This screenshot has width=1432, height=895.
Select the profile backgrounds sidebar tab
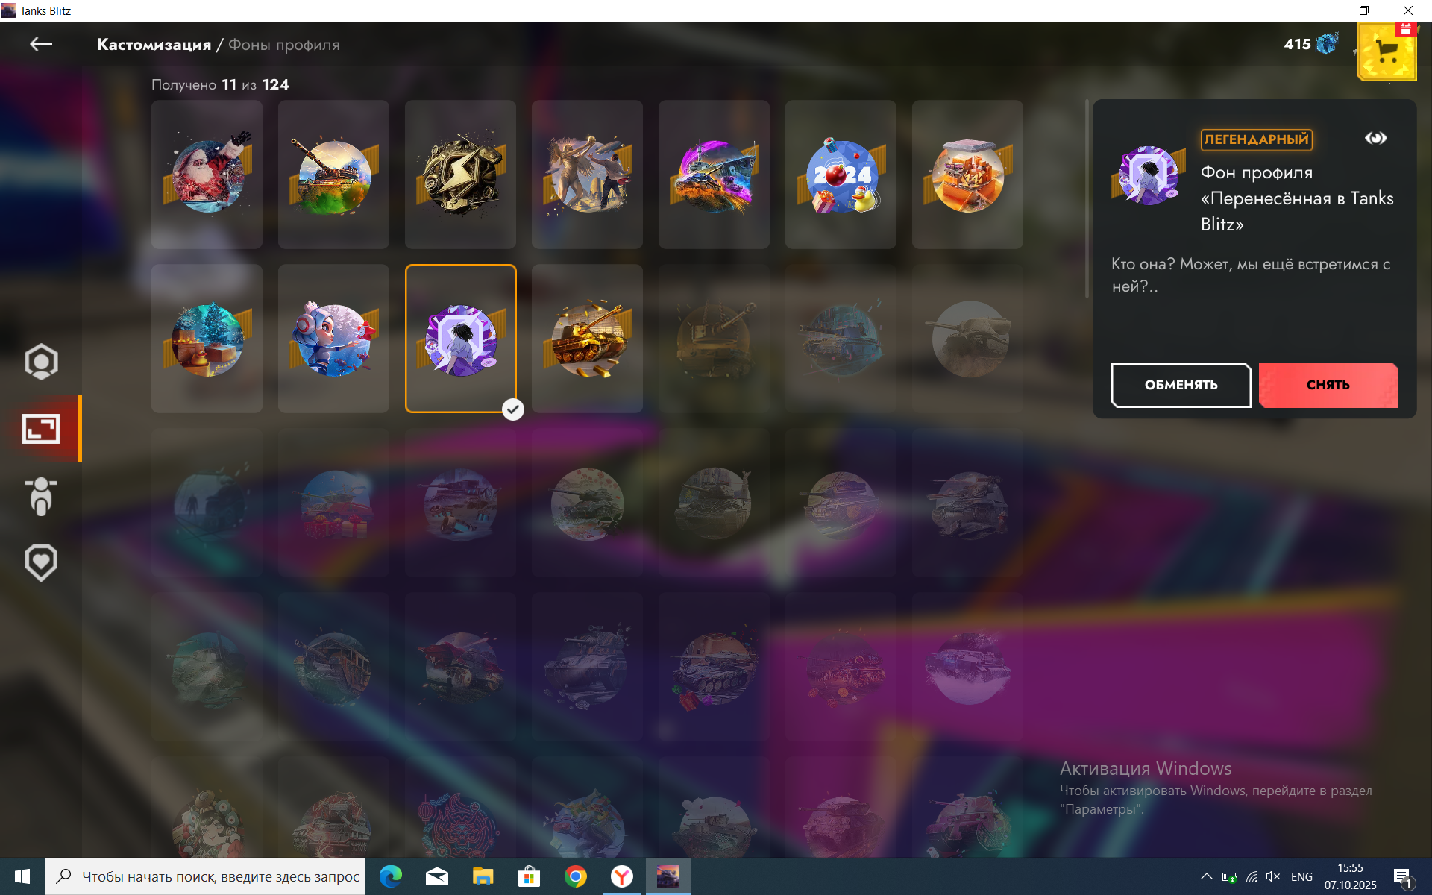pos(41,429)
